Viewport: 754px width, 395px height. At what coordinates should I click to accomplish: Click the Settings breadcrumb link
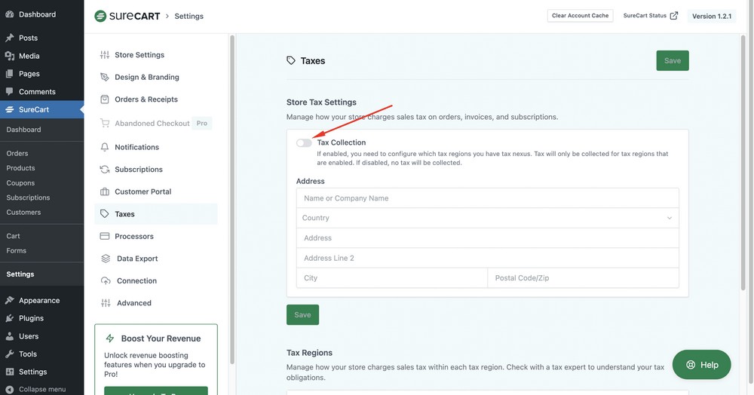click(x=188, y=17)
